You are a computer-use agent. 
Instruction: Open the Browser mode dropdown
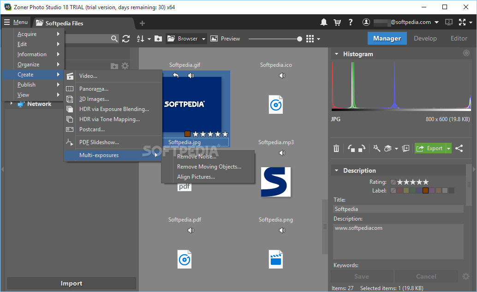tap(203, 39)
